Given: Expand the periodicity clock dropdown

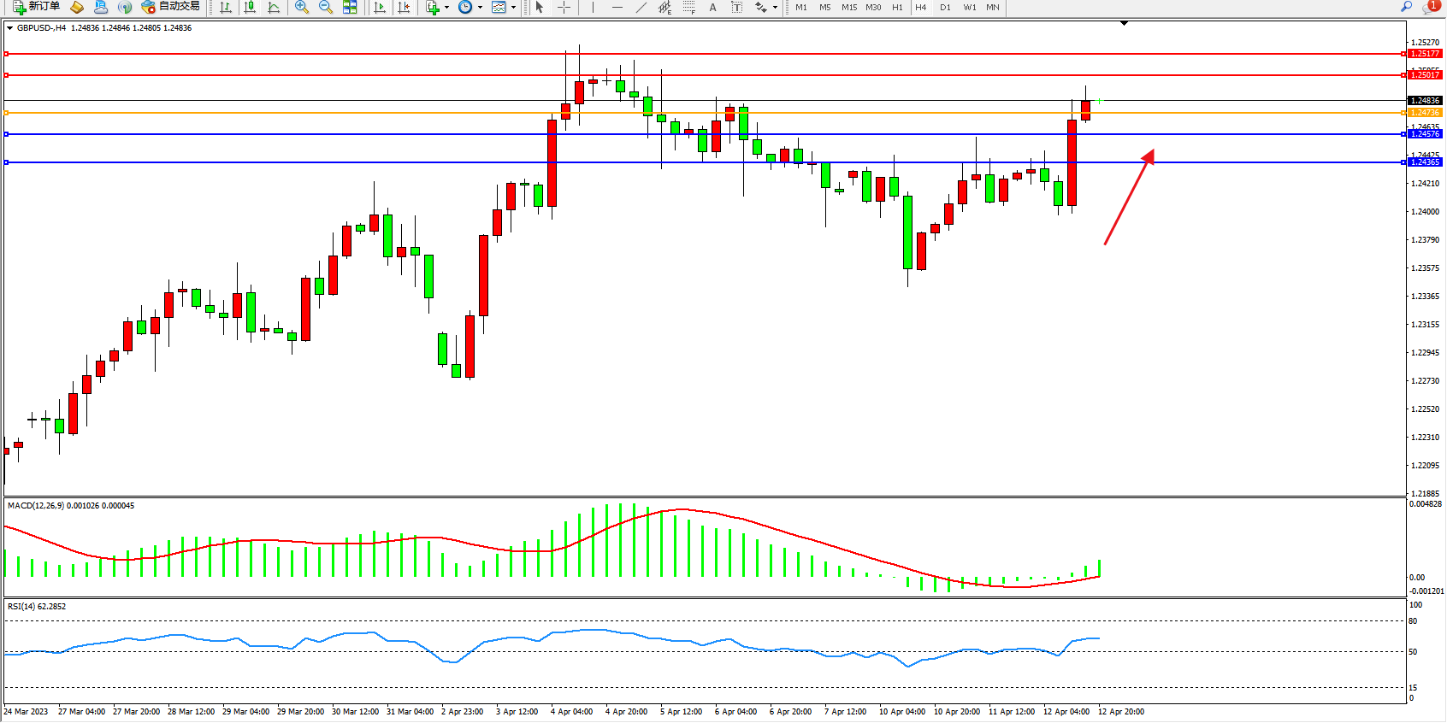Looking at the screenshot, I should coord(480,7).
